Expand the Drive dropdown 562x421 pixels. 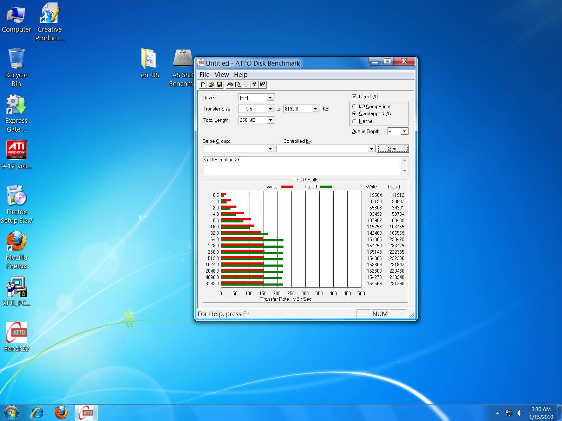point(270,98)
